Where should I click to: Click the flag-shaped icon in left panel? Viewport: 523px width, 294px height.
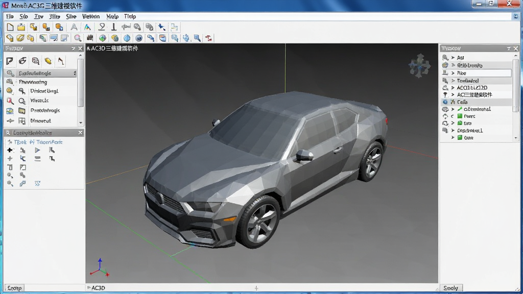[x=10, y=61]
